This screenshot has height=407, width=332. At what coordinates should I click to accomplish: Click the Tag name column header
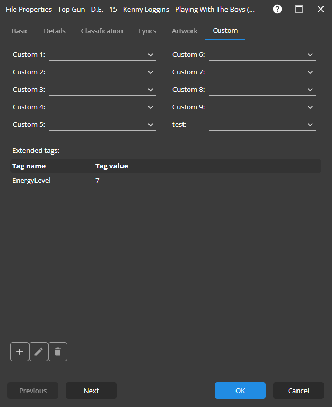[x=29, y=166]
